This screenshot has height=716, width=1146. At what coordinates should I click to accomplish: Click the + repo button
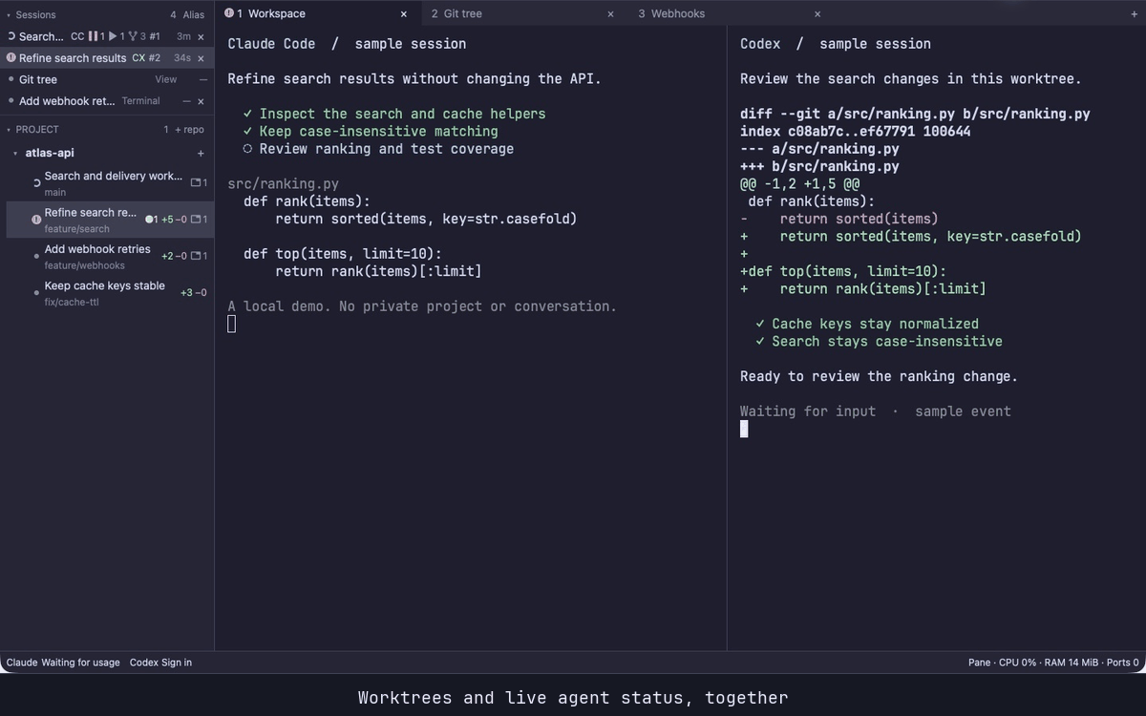point(189,129)
